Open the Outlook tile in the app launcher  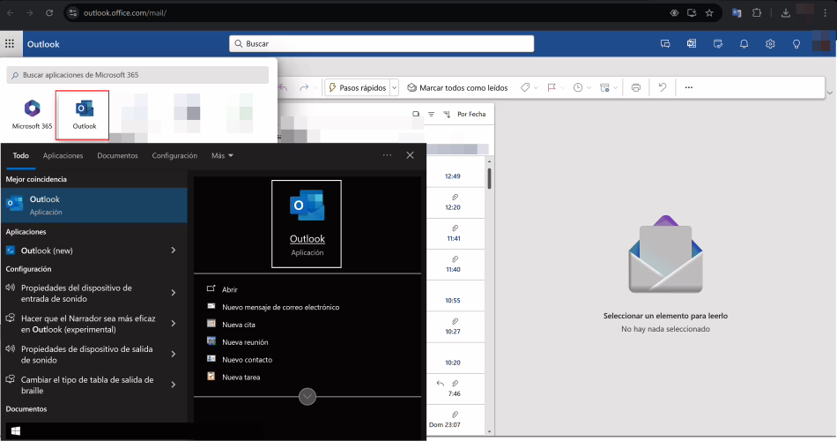tap(83, 115)
